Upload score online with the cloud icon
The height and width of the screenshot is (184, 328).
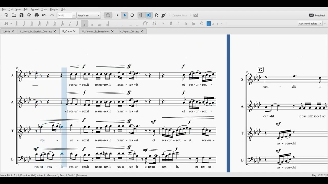click(29, 15)
